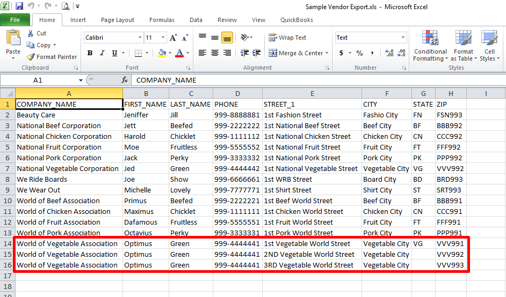
Task: Click the Center horizontal alignment icon
Action: [x=215, y=53]
